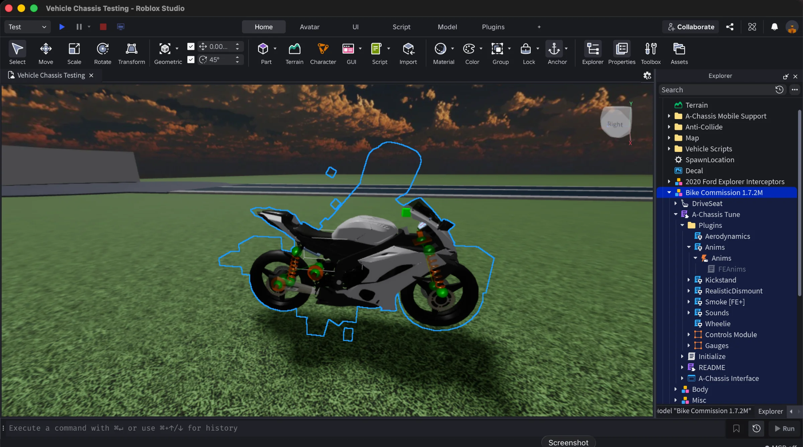Open the Script ribbon tab
Image resolution: width=803 pixels, height=447 pixels.
(401, 27)
